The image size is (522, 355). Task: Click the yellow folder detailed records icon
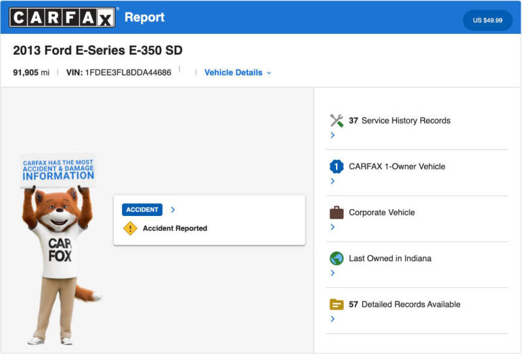pos(337,304)
